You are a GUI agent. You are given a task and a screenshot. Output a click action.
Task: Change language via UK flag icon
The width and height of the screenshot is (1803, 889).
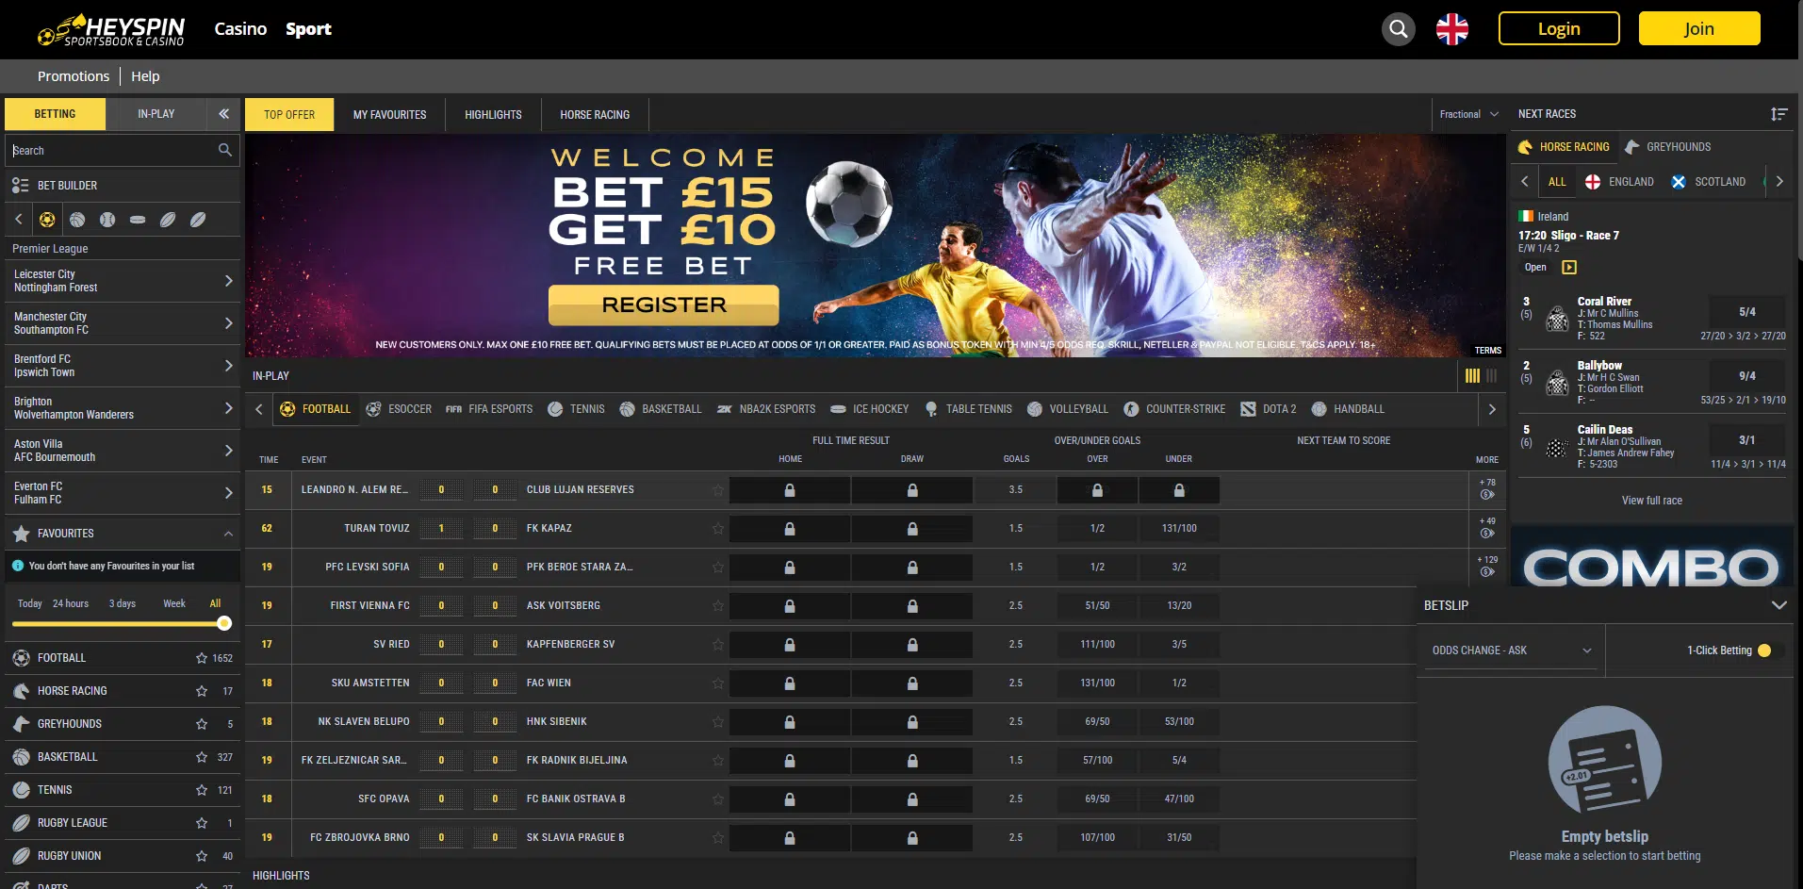click(x=1451, y=29)
